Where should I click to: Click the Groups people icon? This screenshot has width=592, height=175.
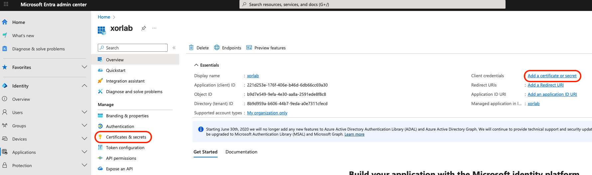(x=5, y=125)
